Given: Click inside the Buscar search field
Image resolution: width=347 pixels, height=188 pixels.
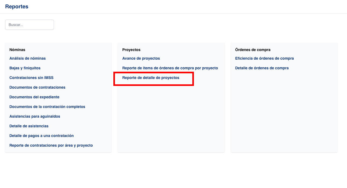Looking at the screenshot, I should [29, 24].
